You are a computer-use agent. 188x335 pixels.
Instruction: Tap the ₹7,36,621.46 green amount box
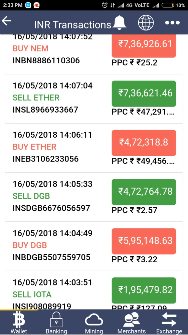click(144, 93)
